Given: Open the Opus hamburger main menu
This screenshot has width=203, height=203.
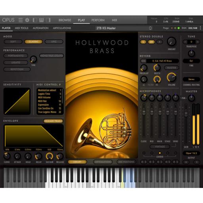Looking at the screenshot, I should coord(21,20).
